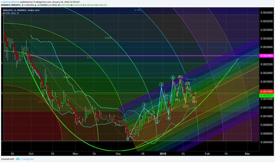Click the circled wave 2 label

point(157,122)
